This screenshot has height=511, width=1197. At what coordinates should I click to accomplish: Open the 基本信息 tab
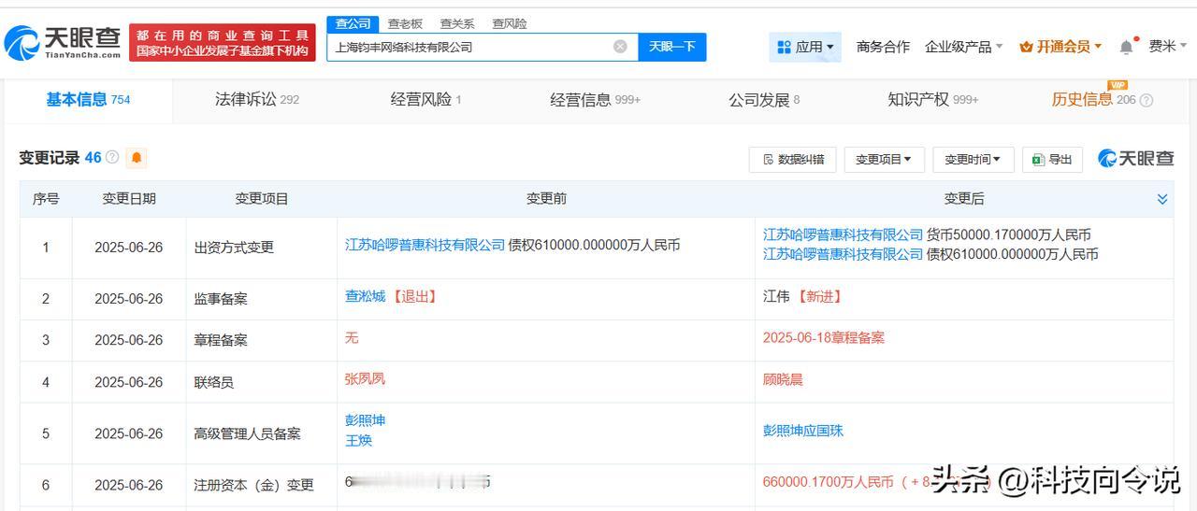(x=88, y=100)
